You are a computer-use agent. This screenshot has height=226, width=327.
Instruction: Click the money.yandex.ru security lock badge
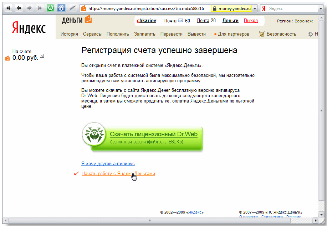(x=231, y=9)
